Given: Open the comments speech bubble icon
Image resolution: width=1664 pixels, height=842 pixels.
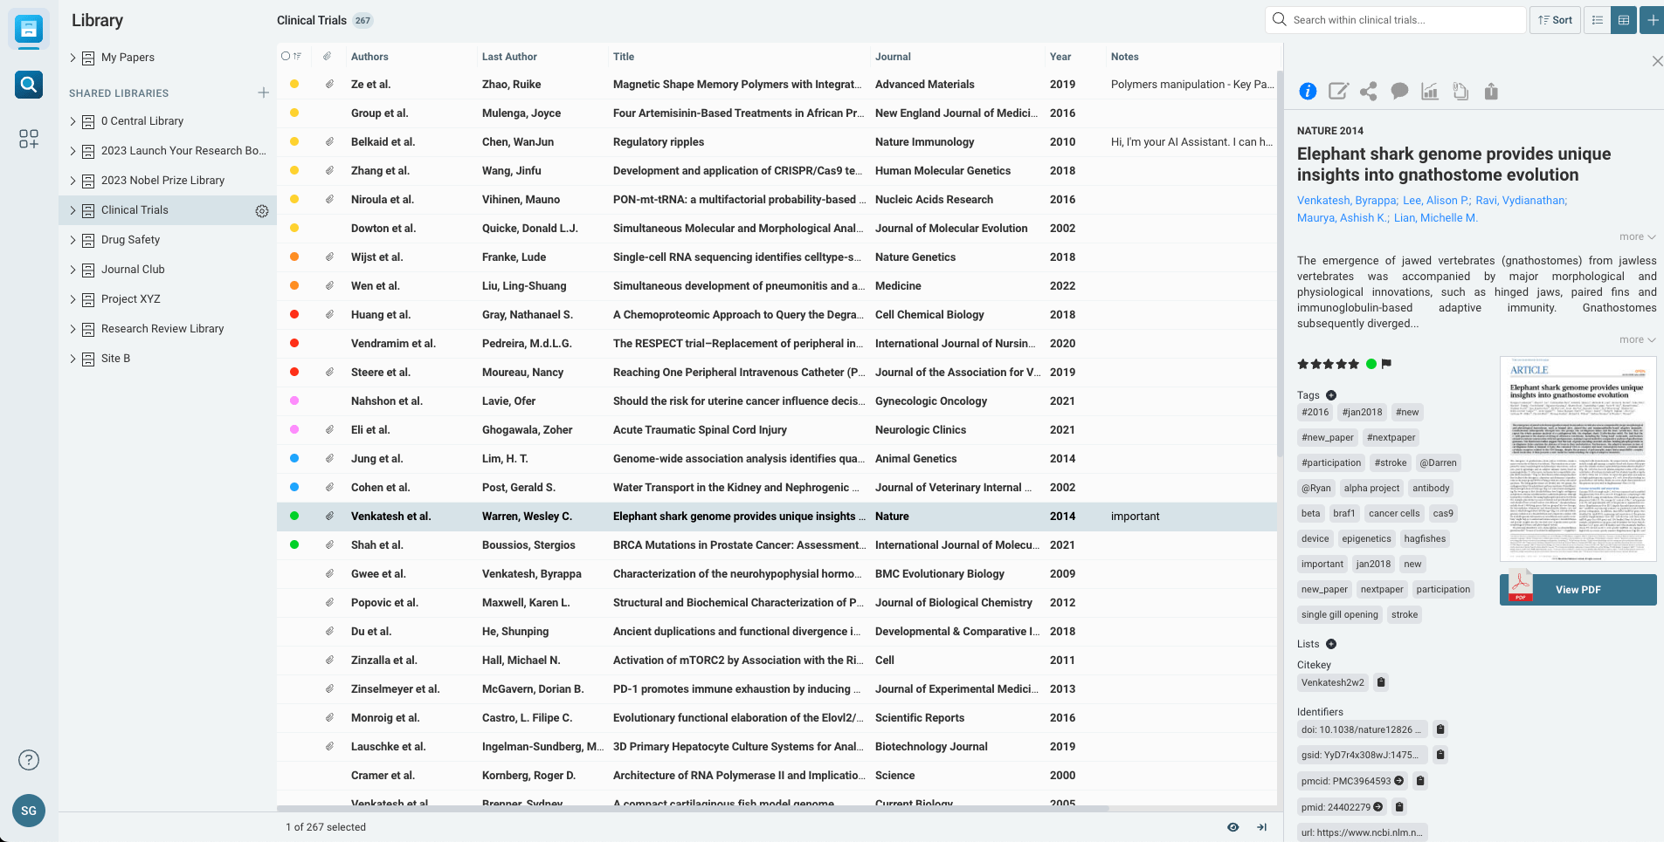Looking at the screenshot, I should tap(1398, 91).
